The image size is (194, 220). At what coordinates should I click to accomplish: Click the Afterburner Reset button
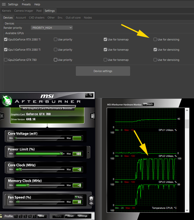pos(70,216)
